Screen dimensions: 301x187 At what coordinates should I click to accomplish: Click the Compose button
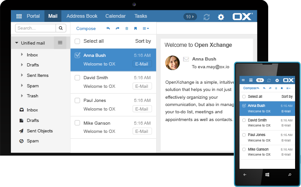tap(86, 28)
